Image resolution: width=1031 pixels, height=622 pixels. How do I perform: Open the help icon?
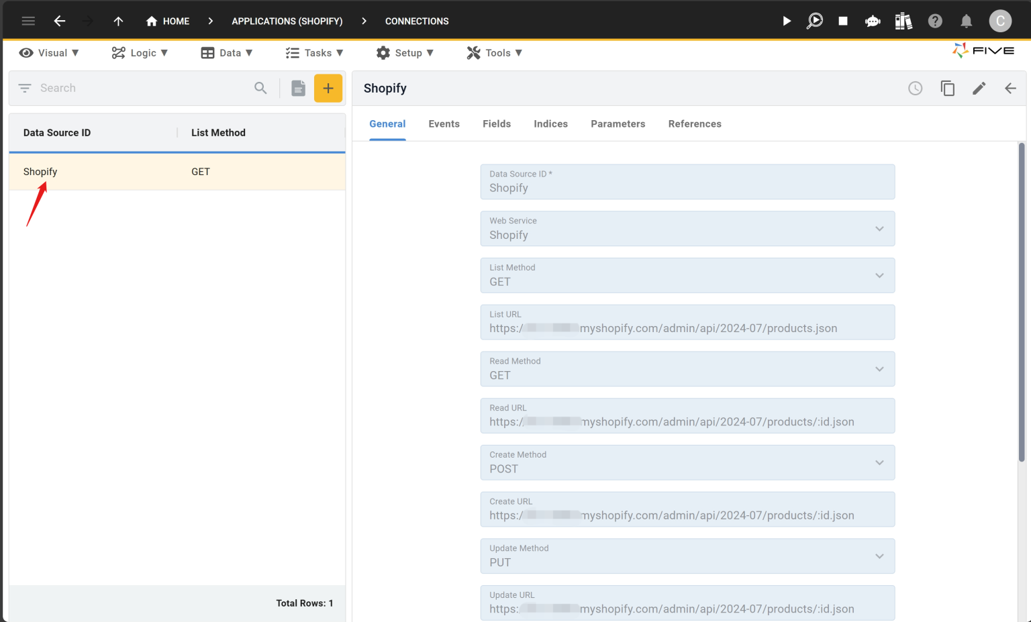pos(935,21)
